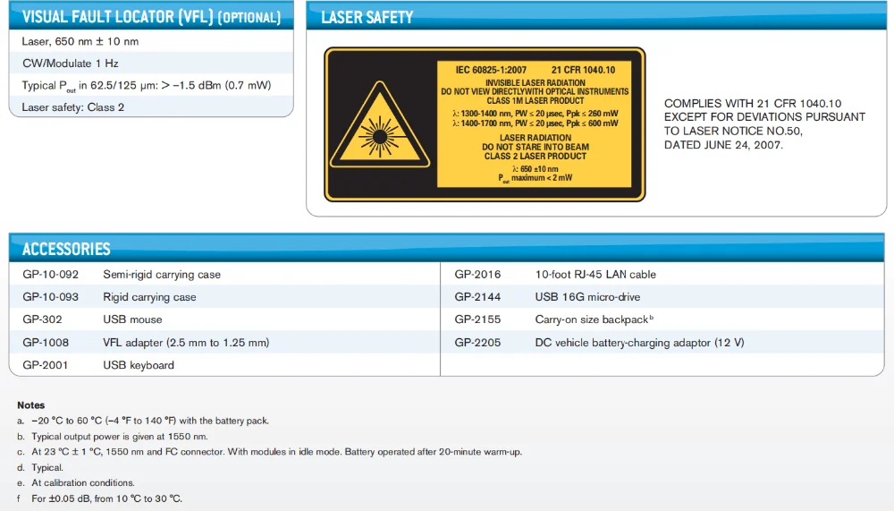Click note f about ±0.05 dB
Screen dimensions: 894x511
tap(99, 498)
